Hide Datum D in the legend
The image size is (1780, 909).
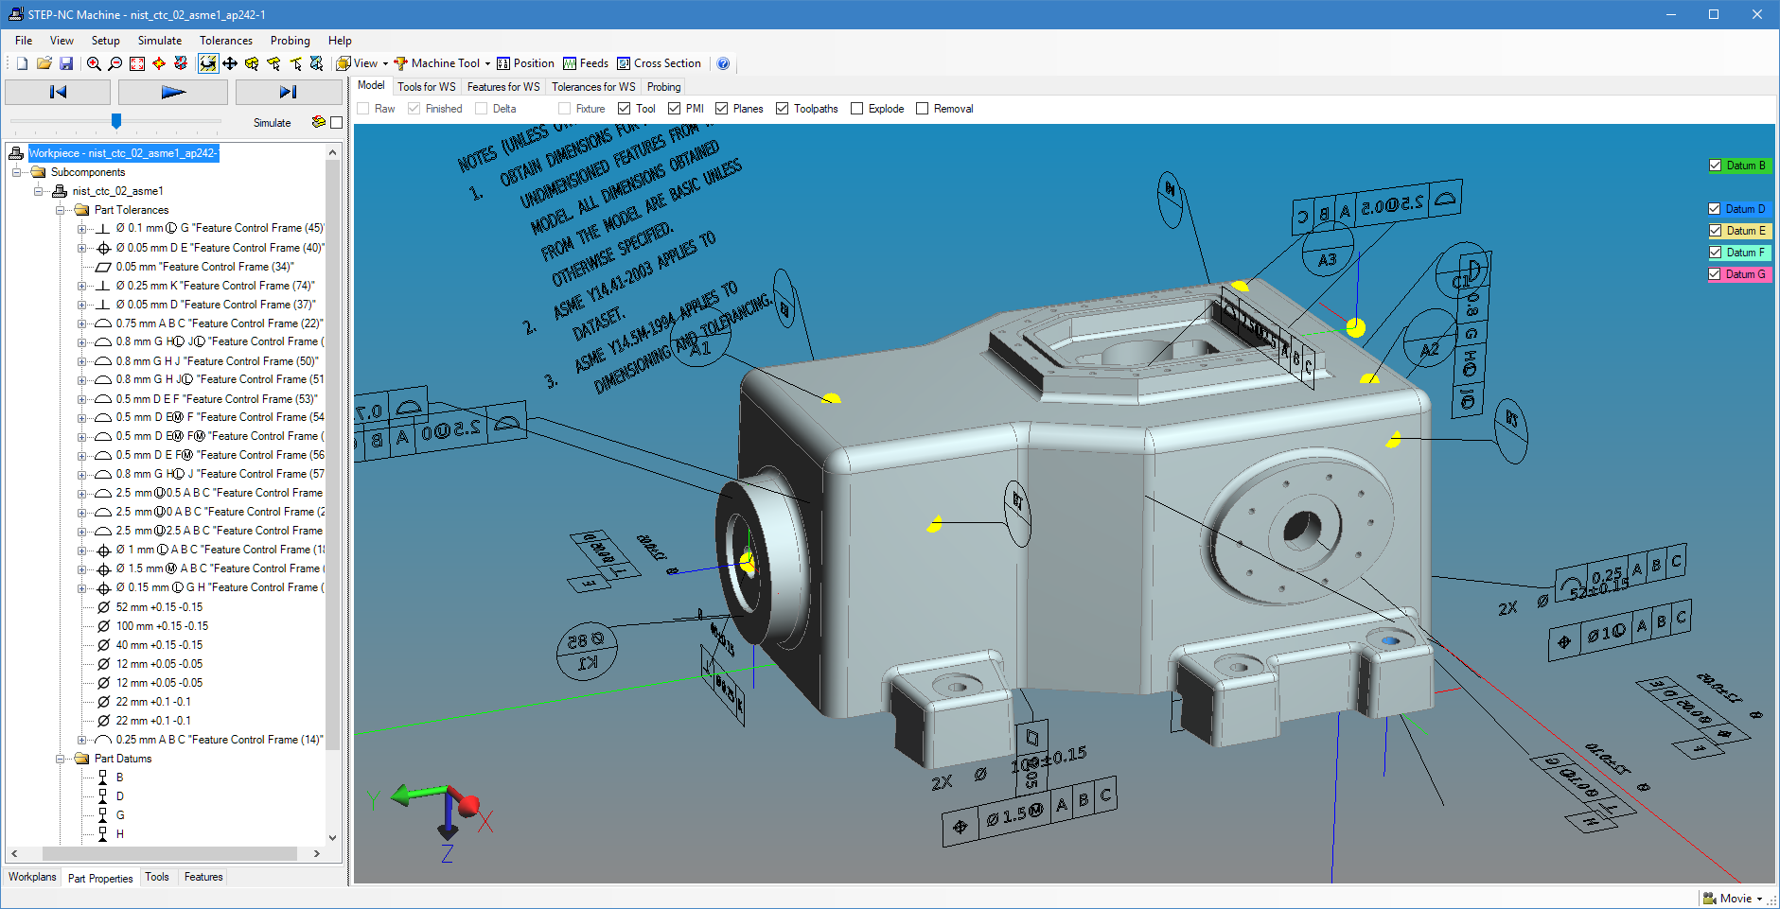click(x=1715, y=209)
